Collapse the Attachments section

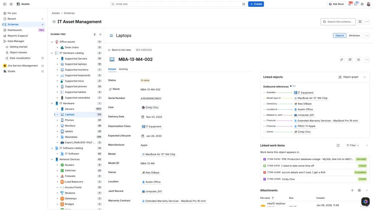367,190
